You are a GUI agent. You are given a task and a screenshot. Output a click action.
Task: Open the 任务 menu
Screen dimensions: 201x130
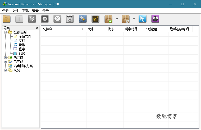[x=5, y=11]
